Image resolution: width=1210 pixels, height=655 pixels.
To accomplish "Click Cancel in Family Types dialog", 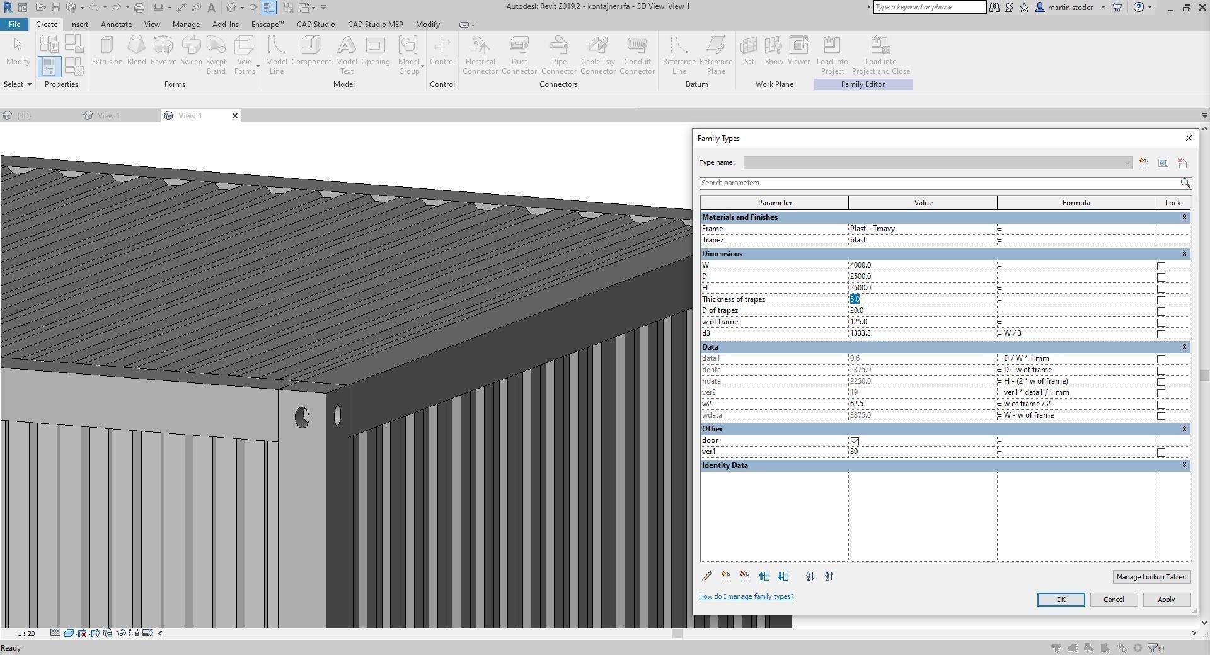I will tap(1113, 600).
